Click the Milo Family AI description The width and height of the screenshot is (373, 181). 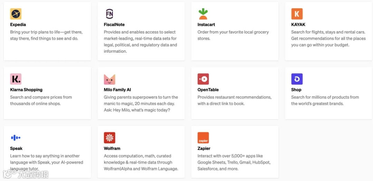coord(141,104)
